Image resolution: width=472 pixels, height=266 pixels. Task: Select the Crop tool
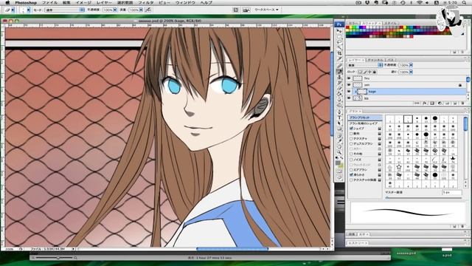pos(339,53)
